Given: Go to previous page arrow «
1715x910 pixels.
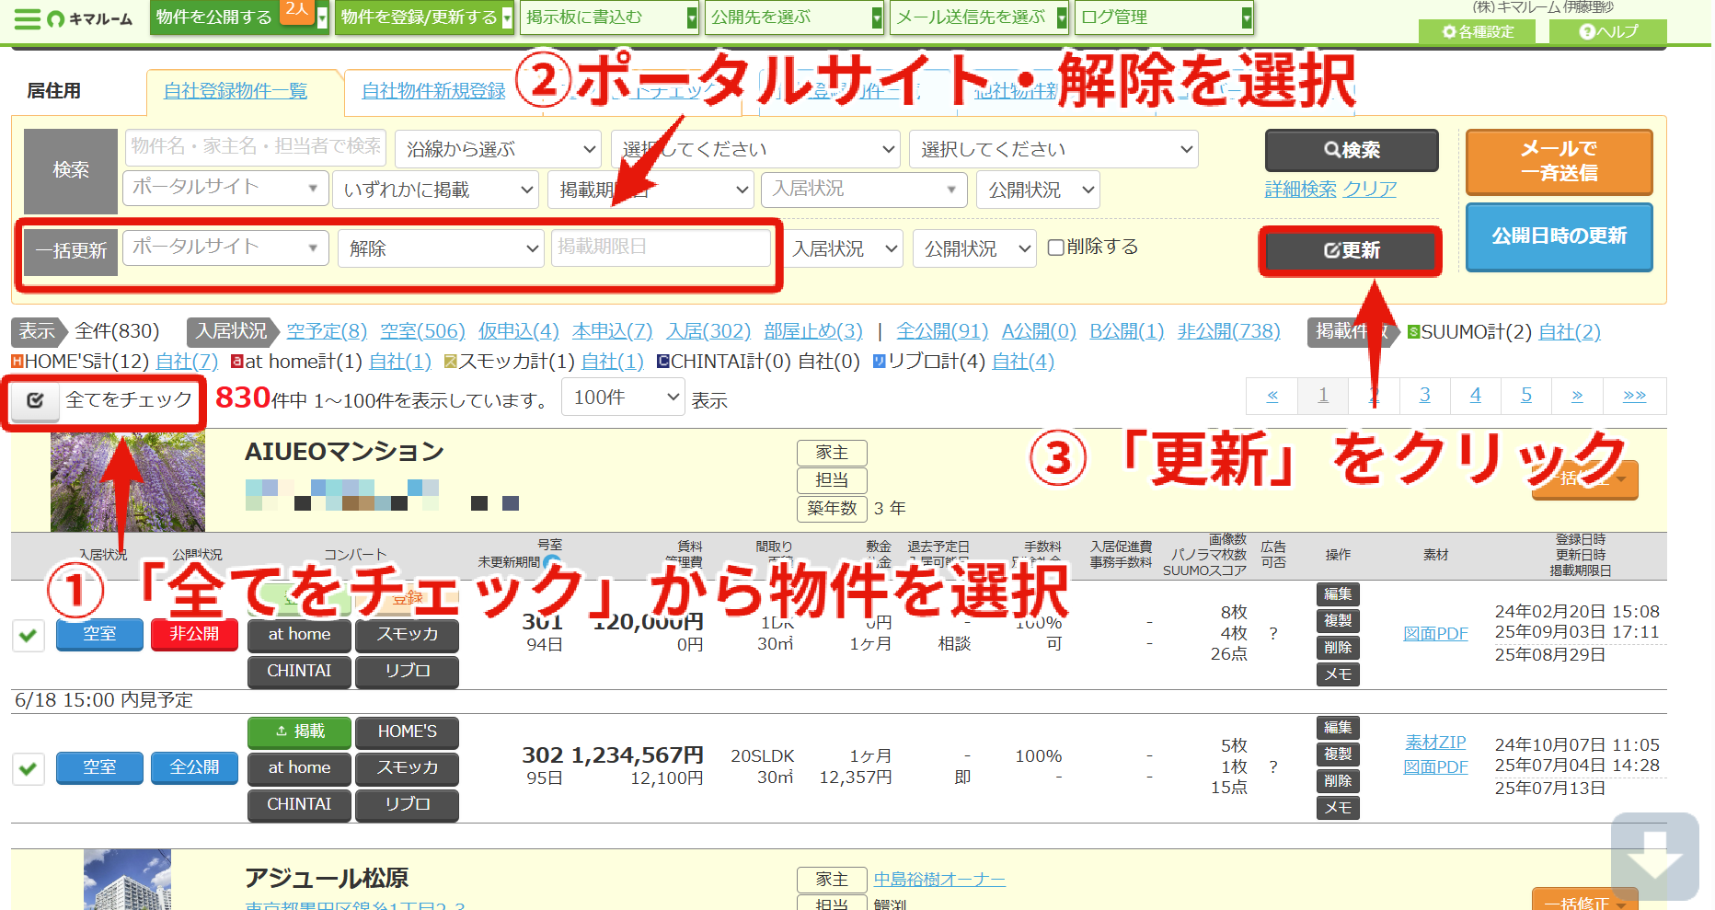Looking at the screenshot, I should 1272,396.
